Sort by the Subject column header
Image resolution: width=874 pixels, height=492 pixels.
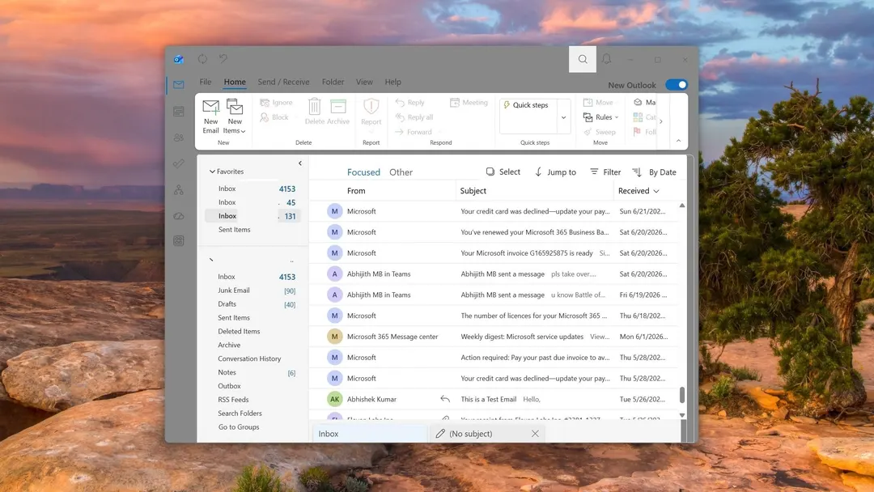coord(473,190)
